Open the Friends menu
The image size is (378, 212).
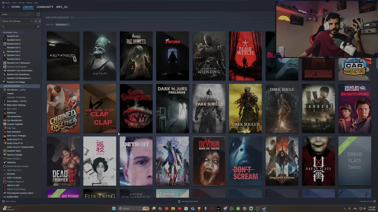(22, 3)
